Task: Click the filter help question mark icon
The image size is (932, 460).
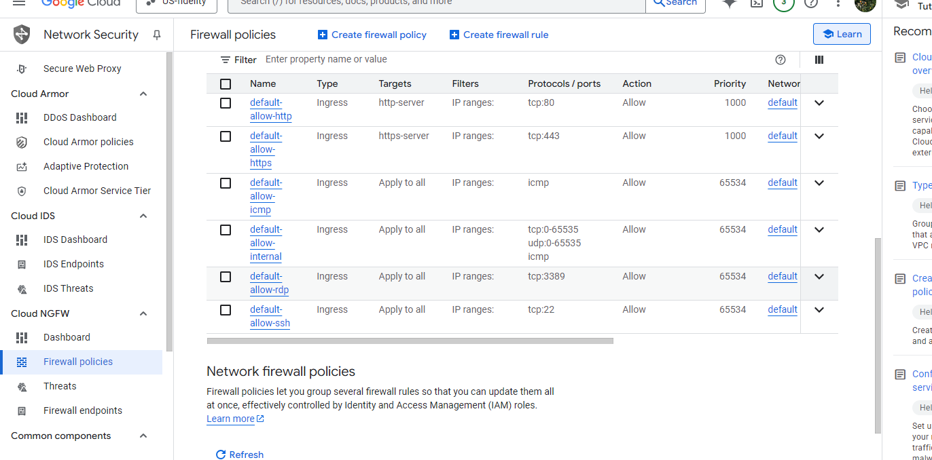Action: (781, 60)
